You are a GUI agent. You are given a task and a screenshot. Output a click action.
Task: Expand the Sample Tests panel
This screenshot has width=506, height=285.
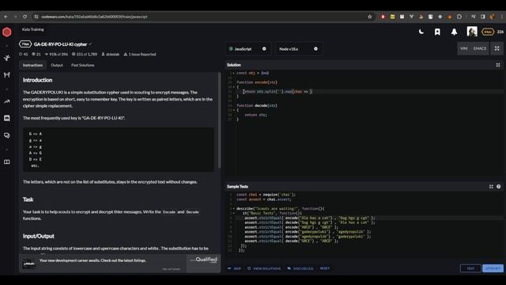click(x=491, y=187)
